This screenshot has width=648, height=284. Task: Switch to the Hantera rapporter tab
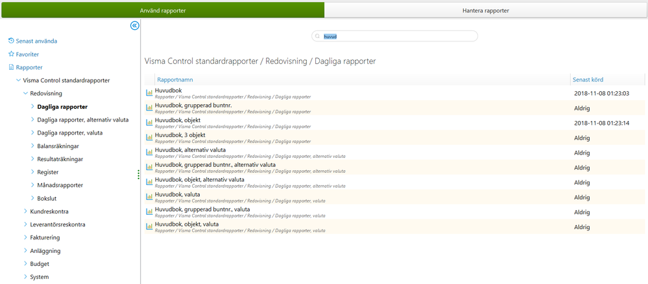(x=486, y=11)
